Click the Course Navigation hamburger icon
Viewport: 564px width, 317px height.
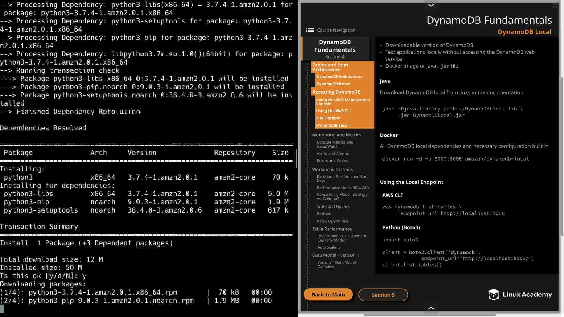(310, 30)
